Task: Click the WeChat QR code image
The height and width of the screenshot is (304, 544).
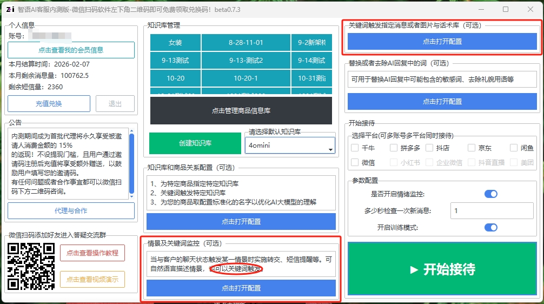Action: point(31,266)
